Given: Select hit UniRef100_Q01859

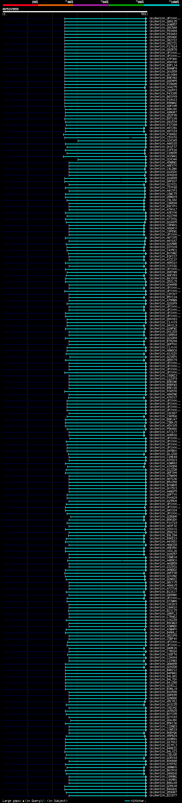Looking at the screenshot, I should (163, 72).
